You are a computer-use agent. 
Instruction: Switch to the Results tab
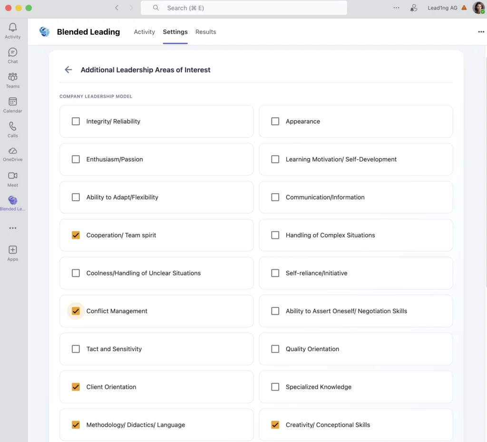[205, 32]
